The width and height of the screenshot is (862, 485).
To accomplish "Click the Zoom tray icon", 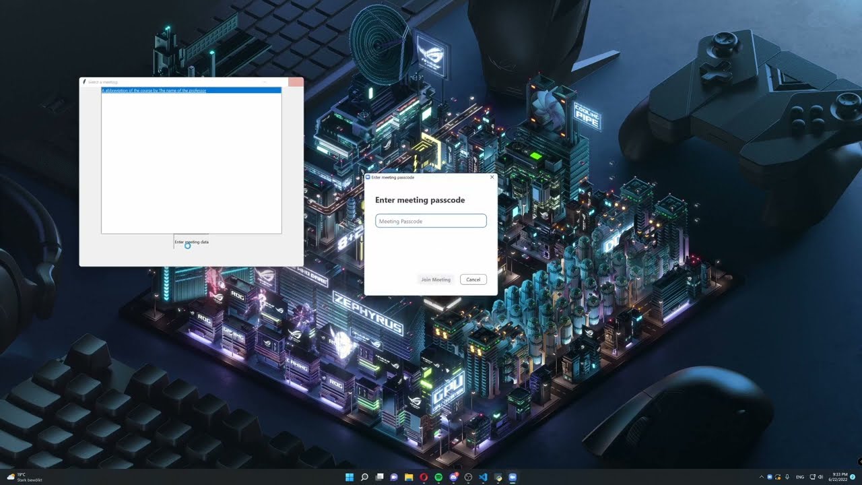I will (x=770, y=477).
